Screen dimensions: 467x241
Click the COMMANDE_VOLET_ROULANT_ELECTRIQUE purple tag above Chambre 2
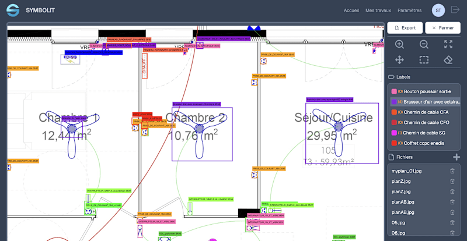point(224,39)
